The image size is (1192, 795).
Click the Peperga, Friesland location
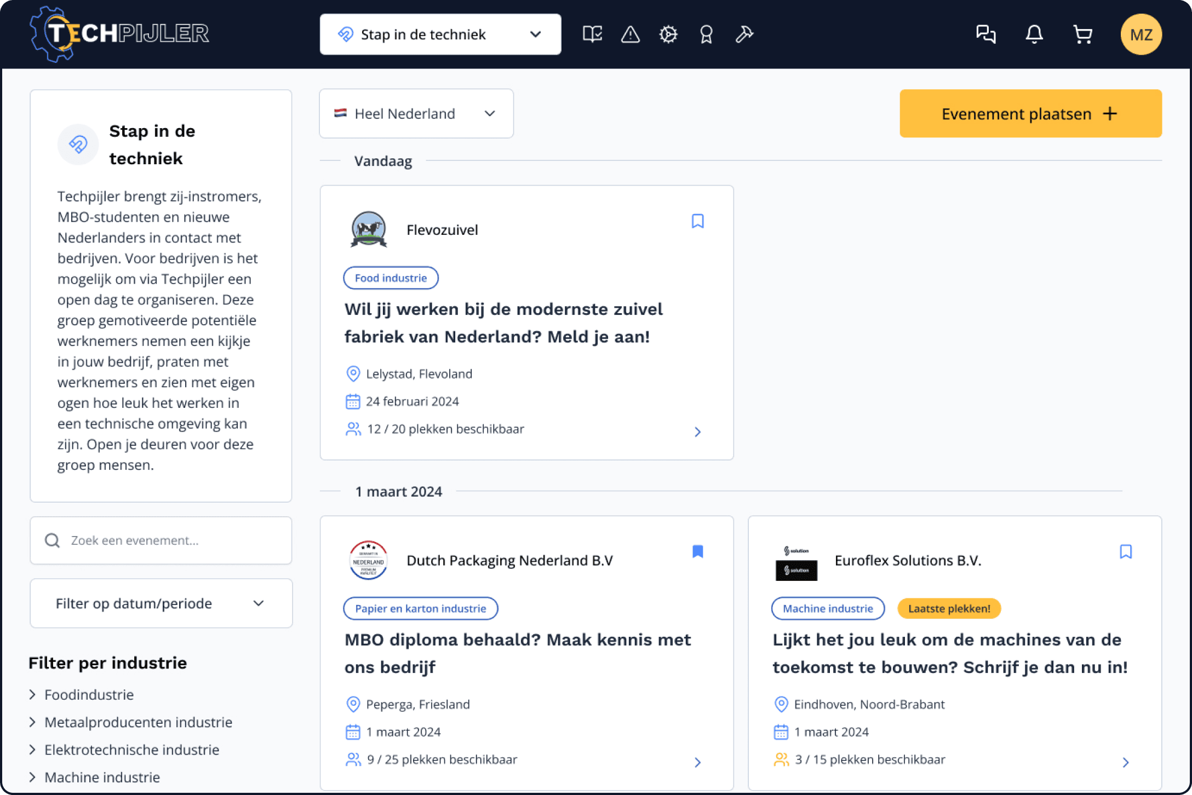[x=418, y=704]
